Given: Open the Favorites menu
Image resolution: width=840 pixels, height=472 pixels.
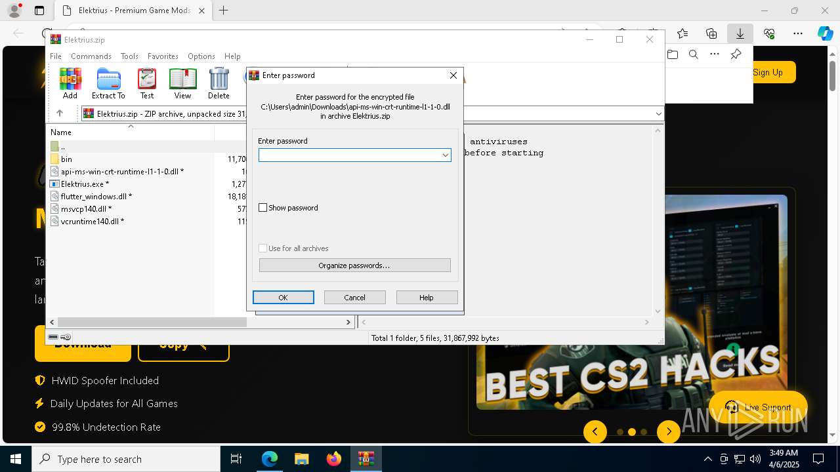Looking at the screenshot, I should 163,56.
